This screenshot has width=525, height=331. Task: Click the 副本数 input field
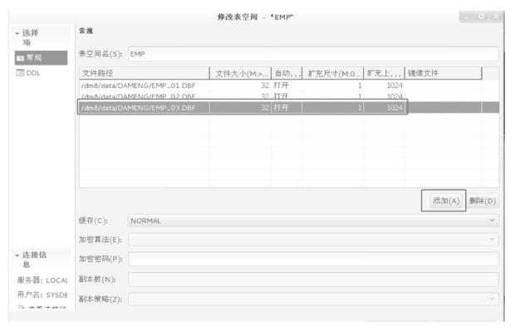[x=313, y=280]
